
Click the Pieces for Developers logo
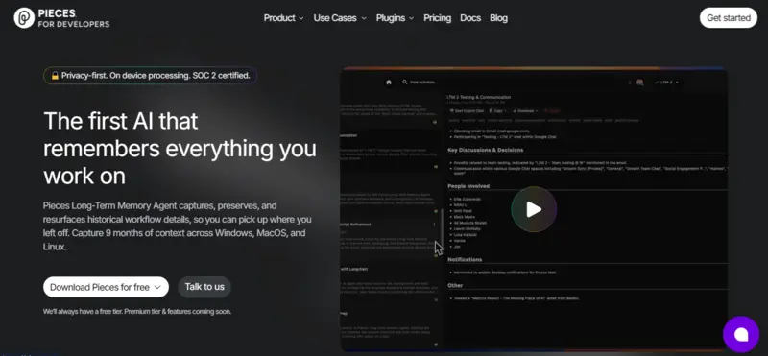[x=61, y=17]
